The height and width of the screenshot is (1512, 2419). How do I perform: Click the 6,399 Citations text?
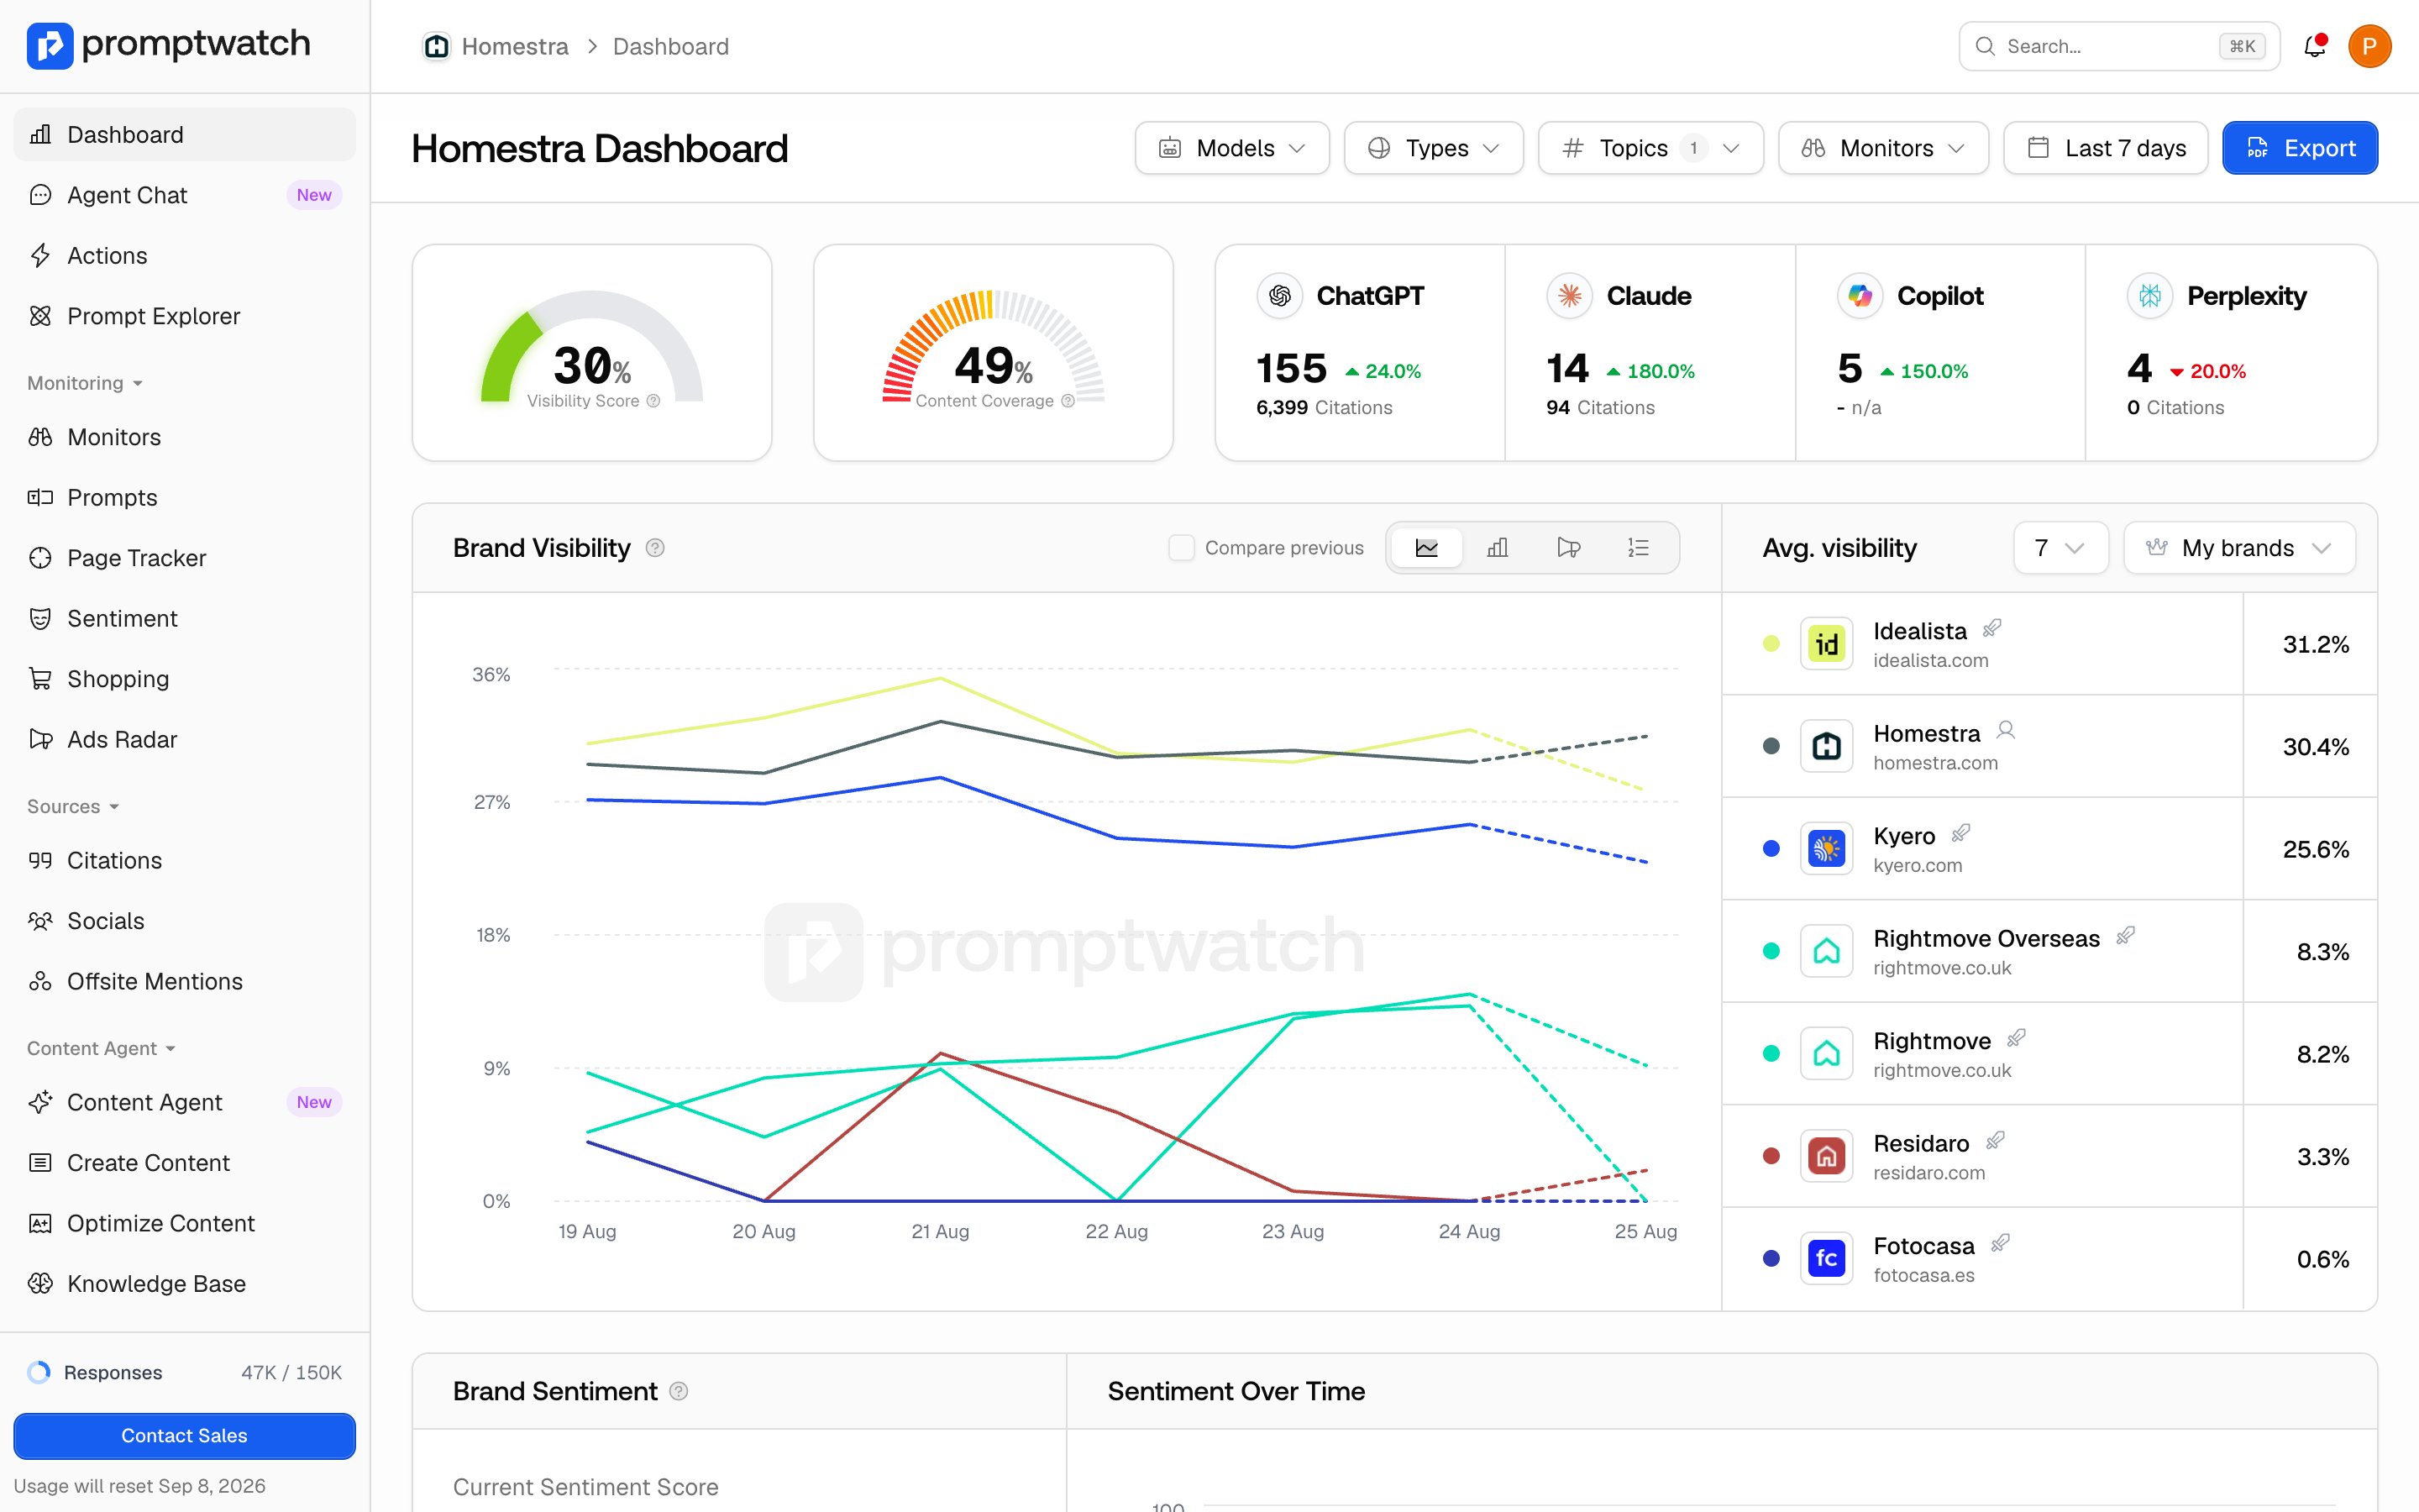click(1324, 407)
